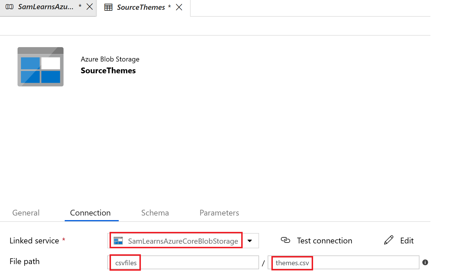Open the SamLearnsAzureCoreBlobStorage linked service selector
Screen dimensions: 460x275
(183, 241)
